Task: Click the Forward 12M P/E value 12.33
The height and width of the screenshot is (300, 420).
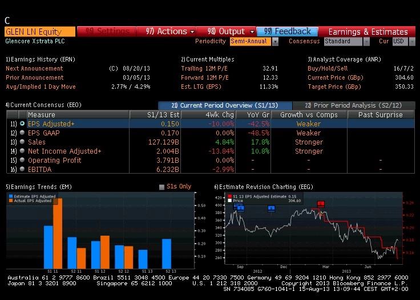Action: pyautogui.click(x=270, y=77)
